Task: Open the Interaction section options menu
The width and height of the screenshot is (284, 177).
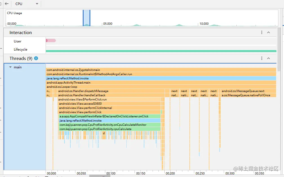Action: pyautogui.click(x=261, y=32)
